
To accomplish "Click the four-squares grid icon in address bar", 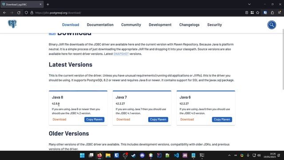I will [x=252, y=13].
